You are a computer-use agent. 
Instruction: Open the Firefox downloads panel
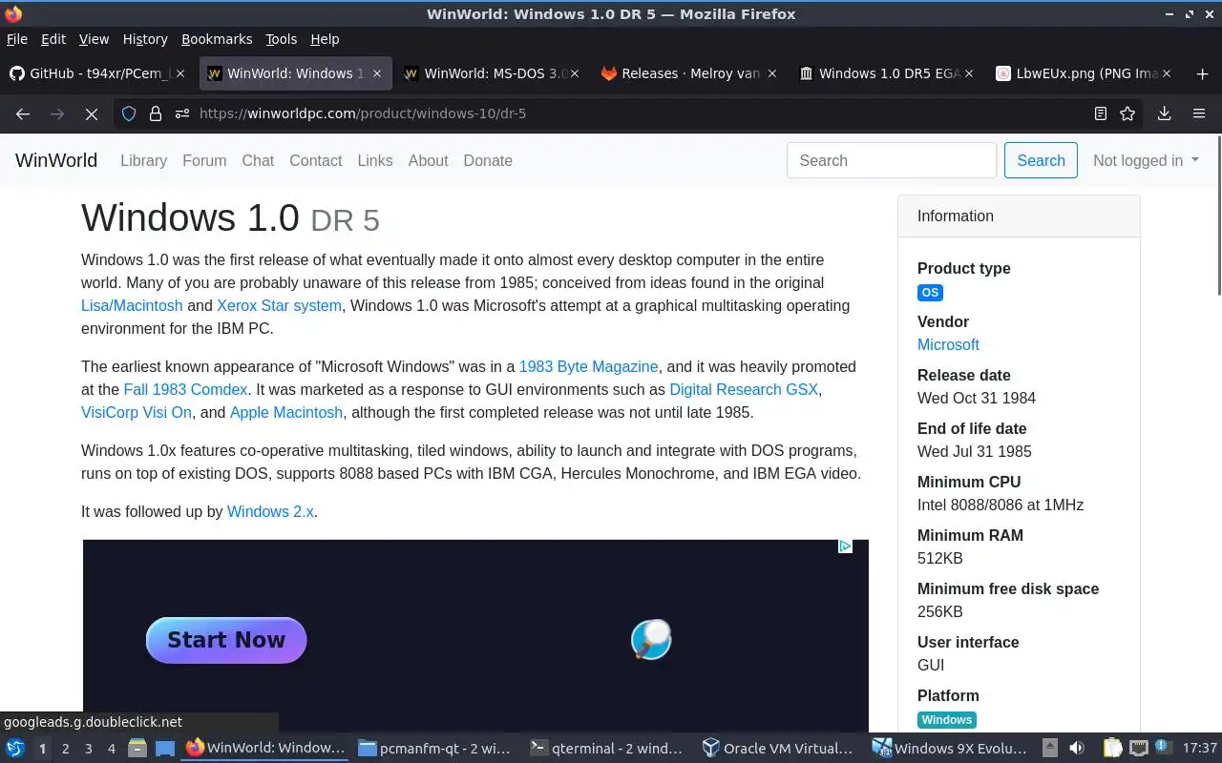coord(1164,113)
